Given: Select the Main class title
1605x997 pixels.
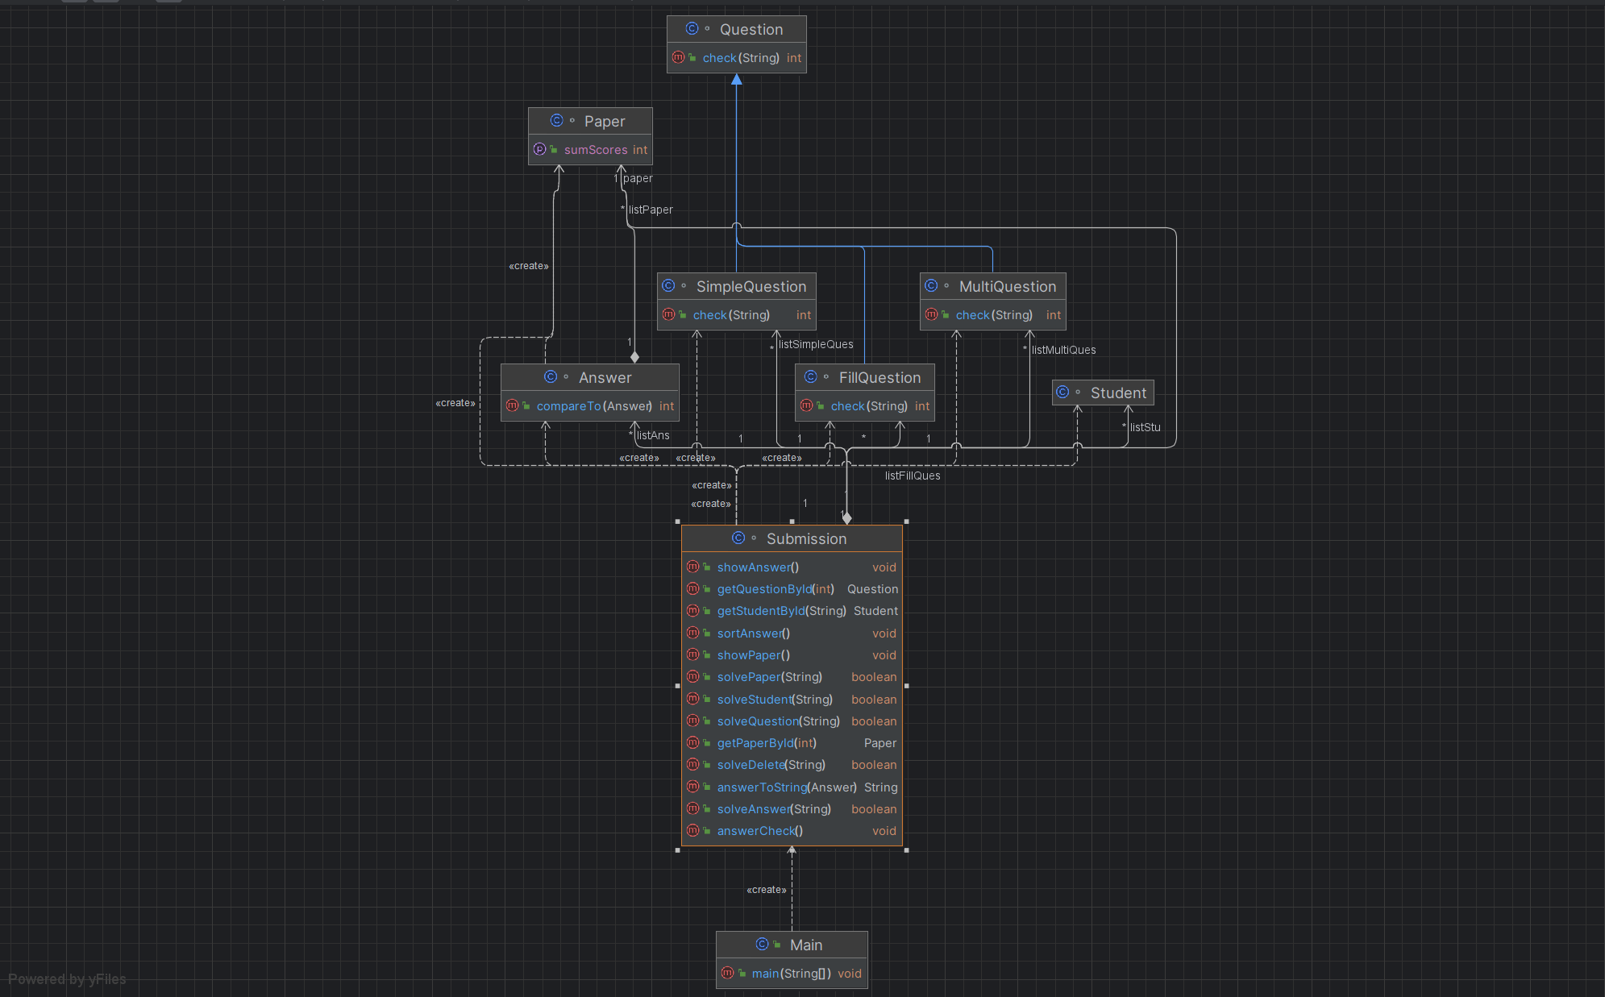Looking at the screenshot, I should pyautogui.click(x=806, y=945).
